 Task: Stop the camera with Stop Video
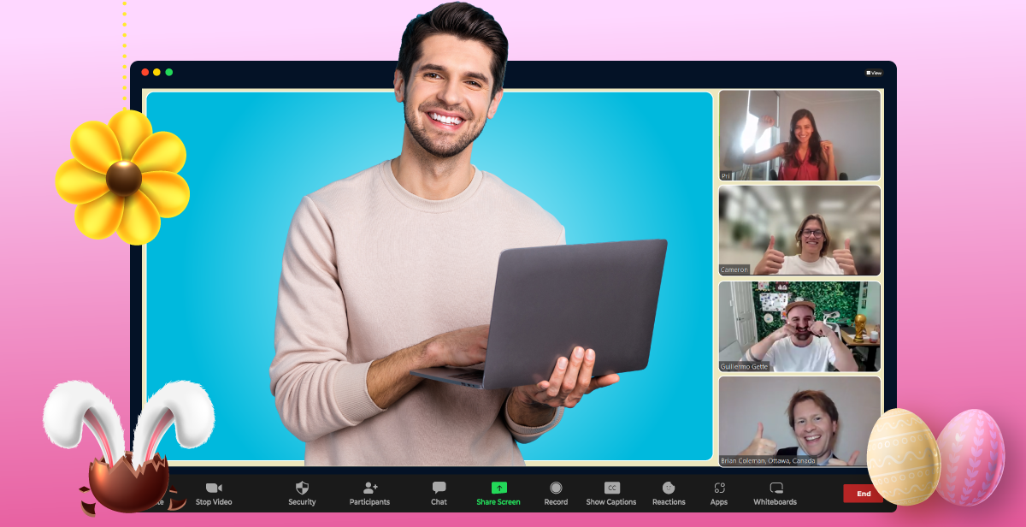coord(214,494)
